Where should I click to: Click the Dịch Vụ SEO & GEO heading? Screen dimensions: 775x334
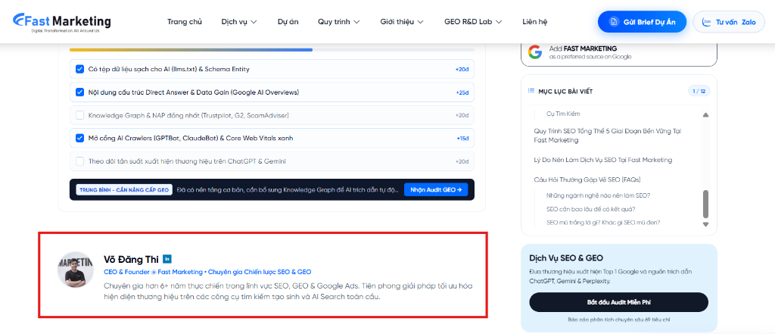click(x=565, y=258)
